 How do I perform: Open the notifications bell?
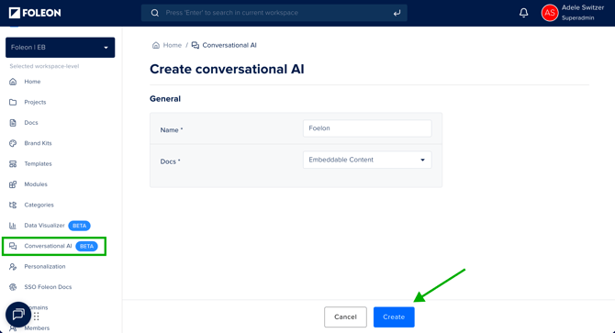pos(523,13)
